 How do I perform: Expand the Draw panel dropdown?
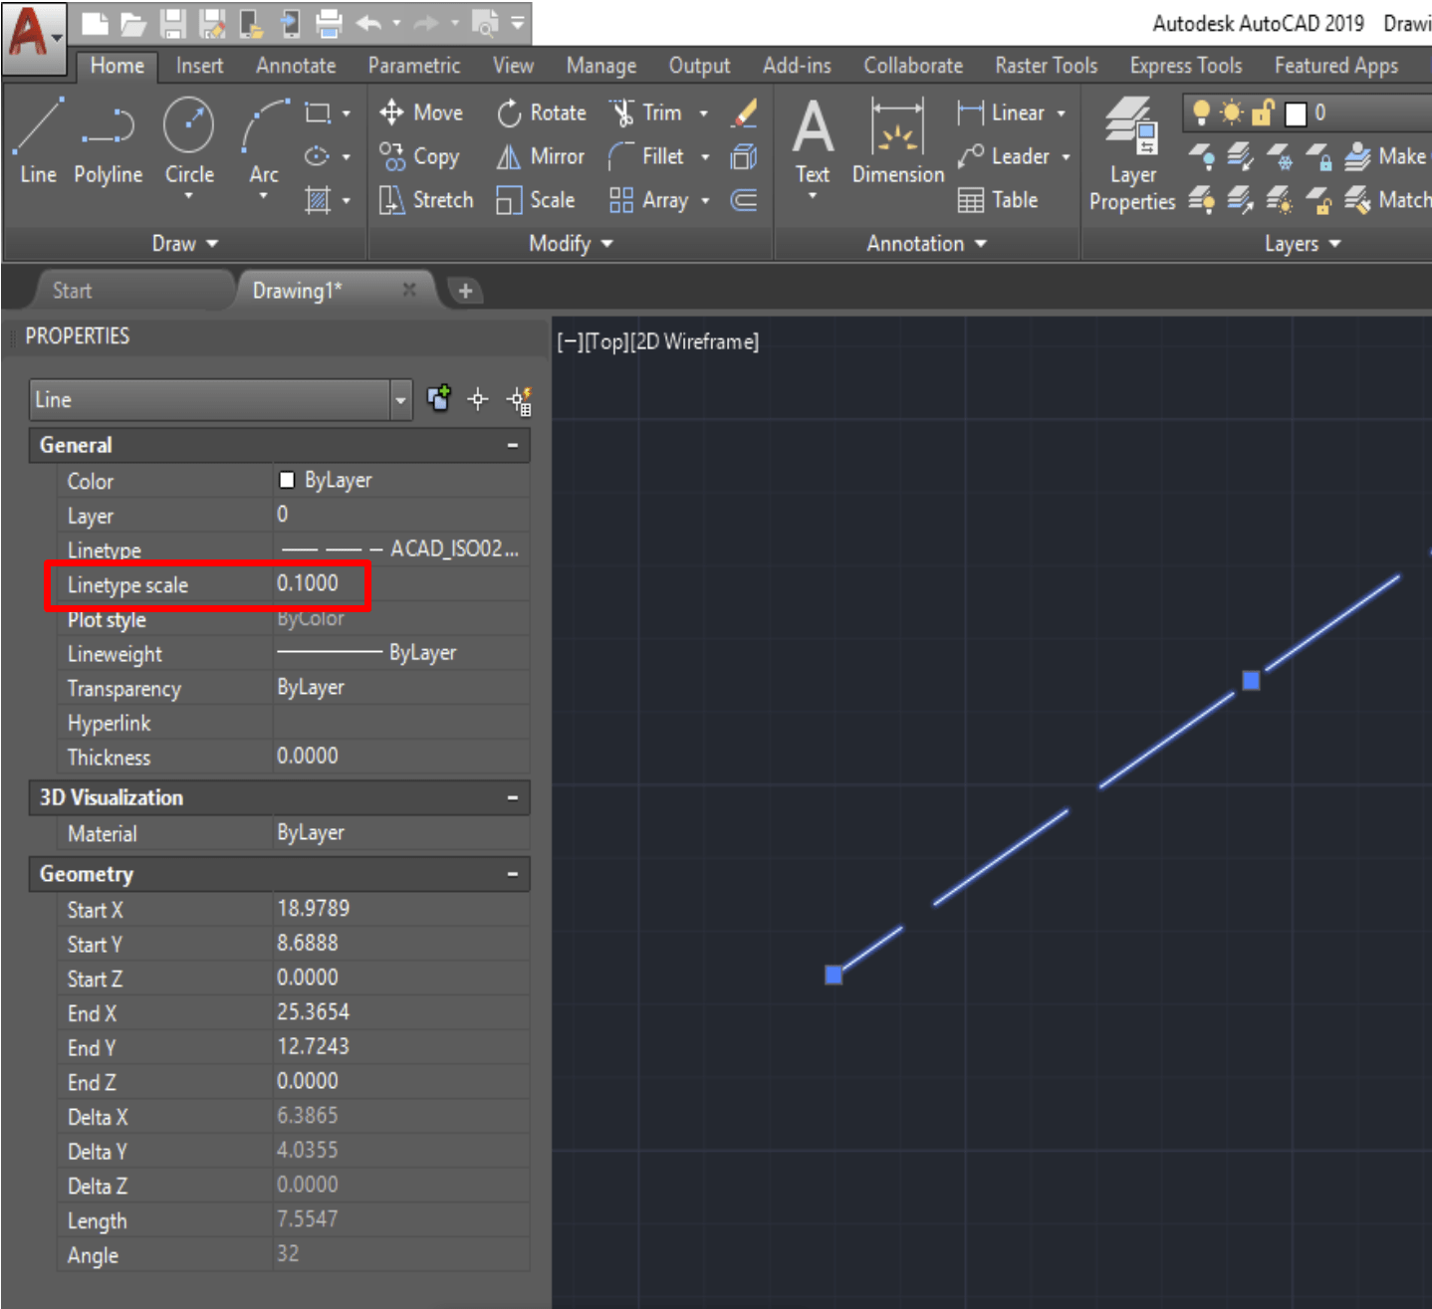tap(185, 244)
